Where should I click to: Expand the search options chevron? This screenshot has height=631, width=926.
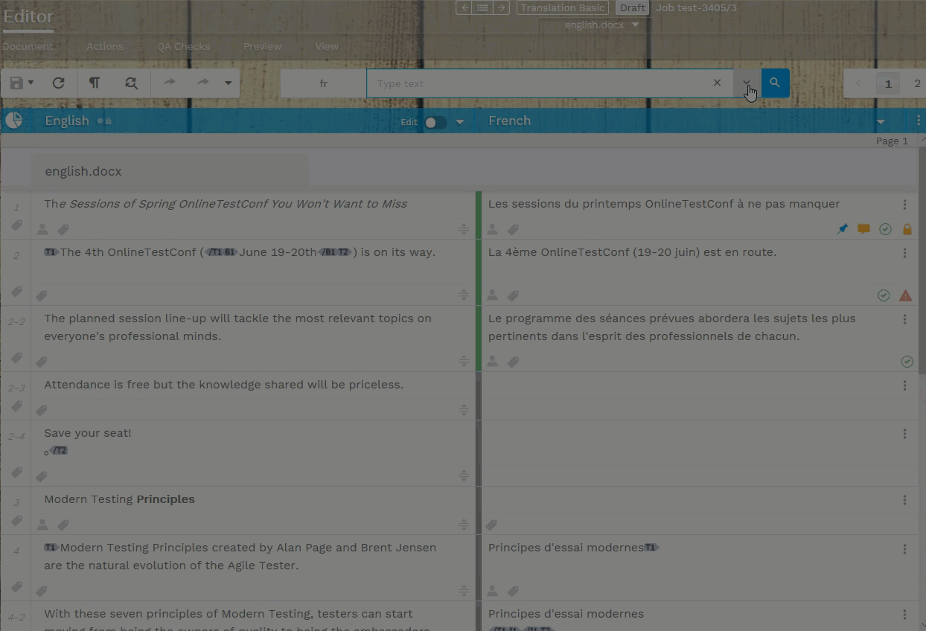pyautogui.click(x=747, y=83)
